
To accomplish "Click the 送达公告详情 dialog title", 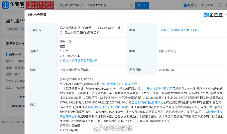I will (37, 14).
